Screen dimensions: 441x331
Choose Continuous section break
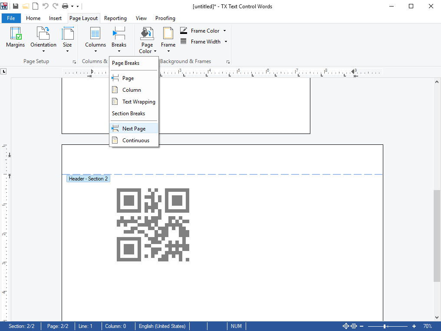[135, 140]
